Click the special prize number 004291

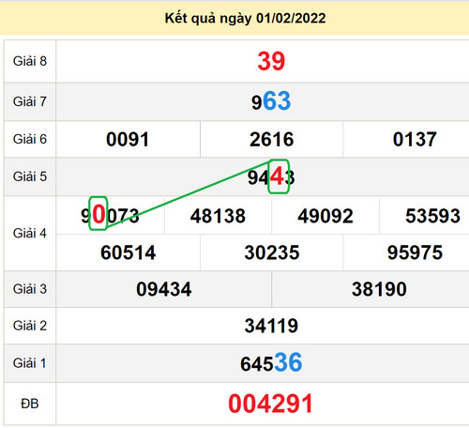pos(271,404)
